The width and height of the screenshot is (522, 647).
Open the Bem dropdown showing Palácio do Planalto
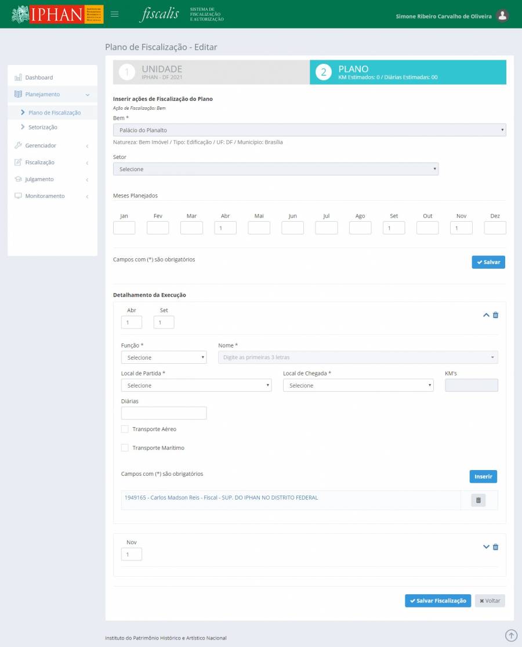(x=309, y=130)
